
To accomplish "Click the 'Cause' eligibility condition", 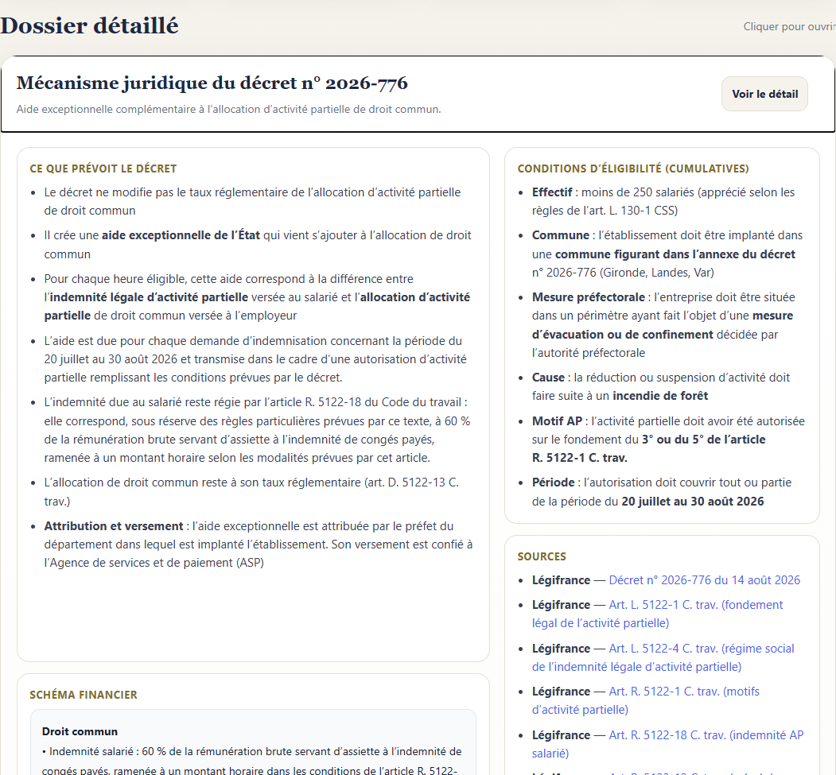I will (660, 386).
